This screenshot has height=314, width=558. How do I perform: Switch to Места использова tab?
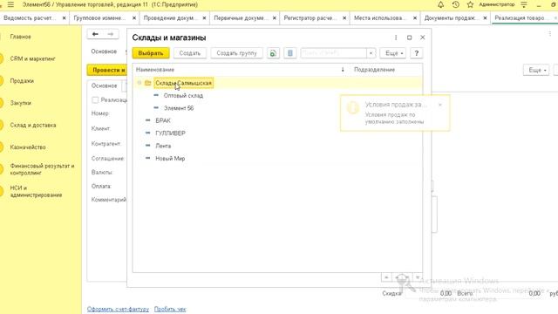(380, 17)
